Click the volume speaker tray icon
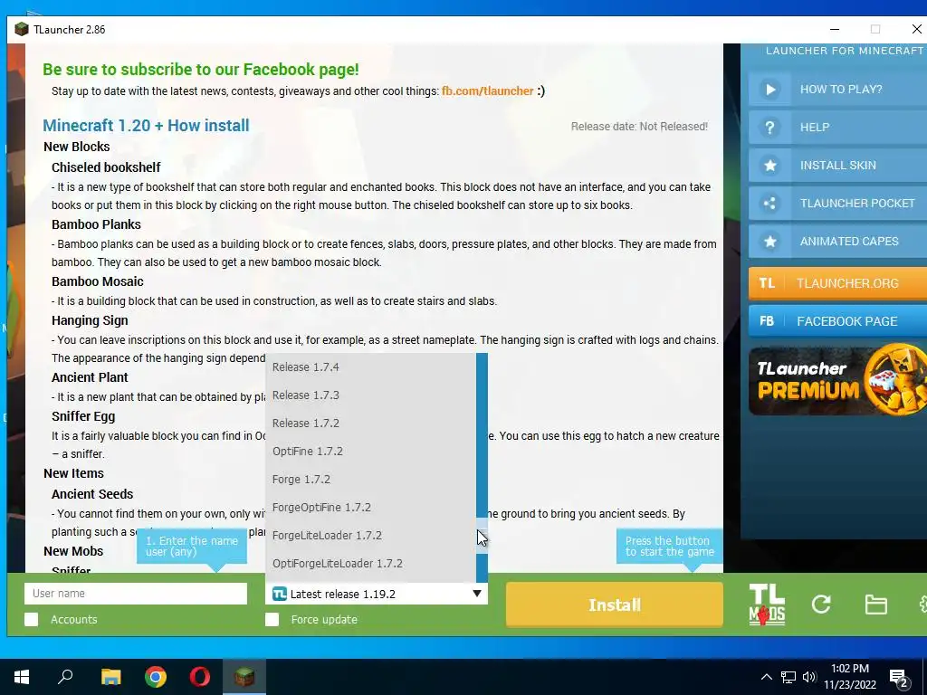Image resolution: width=927 pixels, height=695 pixels. pyautogui.click(x=809, y=677)
